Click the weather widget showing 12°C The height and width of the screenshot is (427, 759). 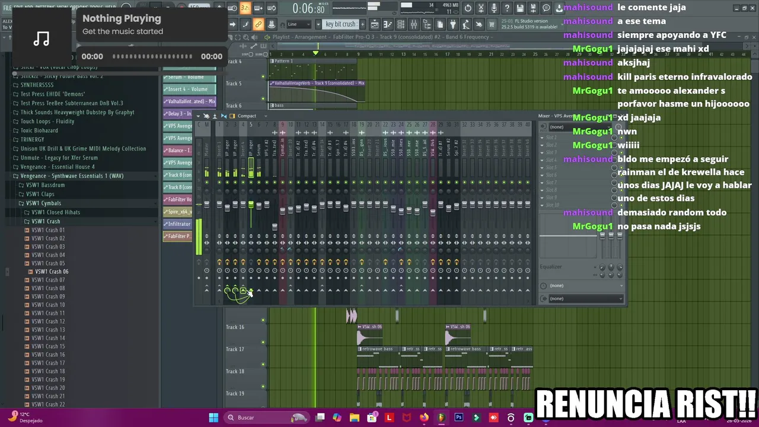pyautogui.click(x=25, y=417)
